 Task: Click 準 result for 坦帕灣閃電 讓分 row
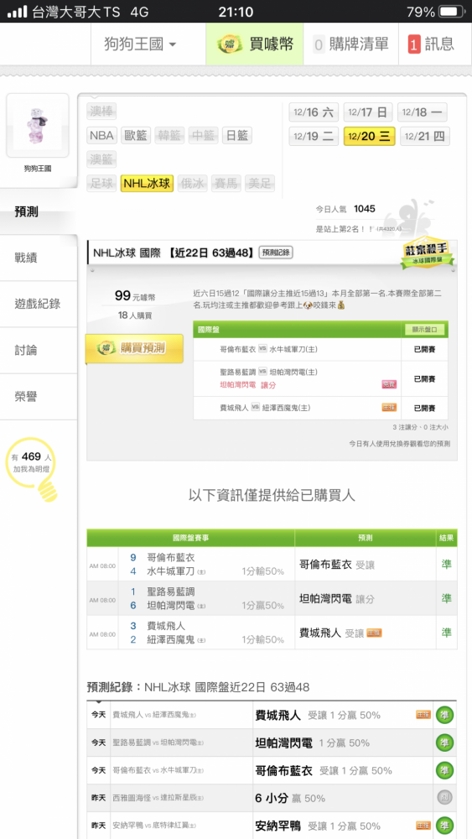click(x=446, y=598)
